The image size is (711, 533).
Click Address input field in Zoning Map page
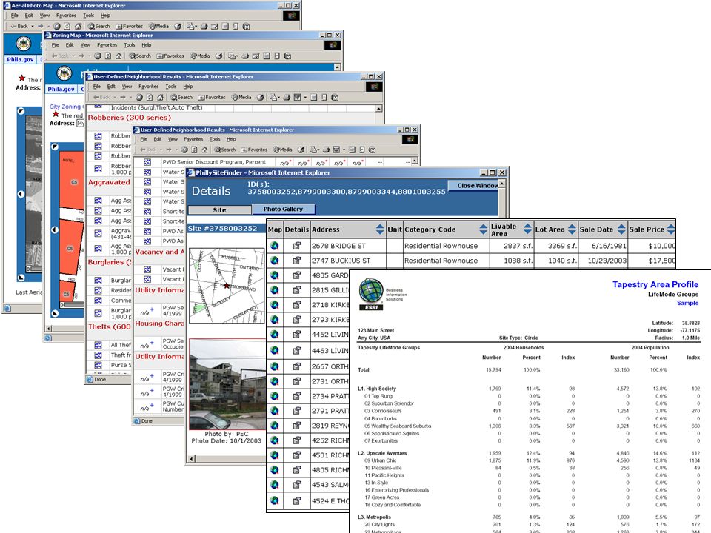pyautogui.click(x=80, y=124)
